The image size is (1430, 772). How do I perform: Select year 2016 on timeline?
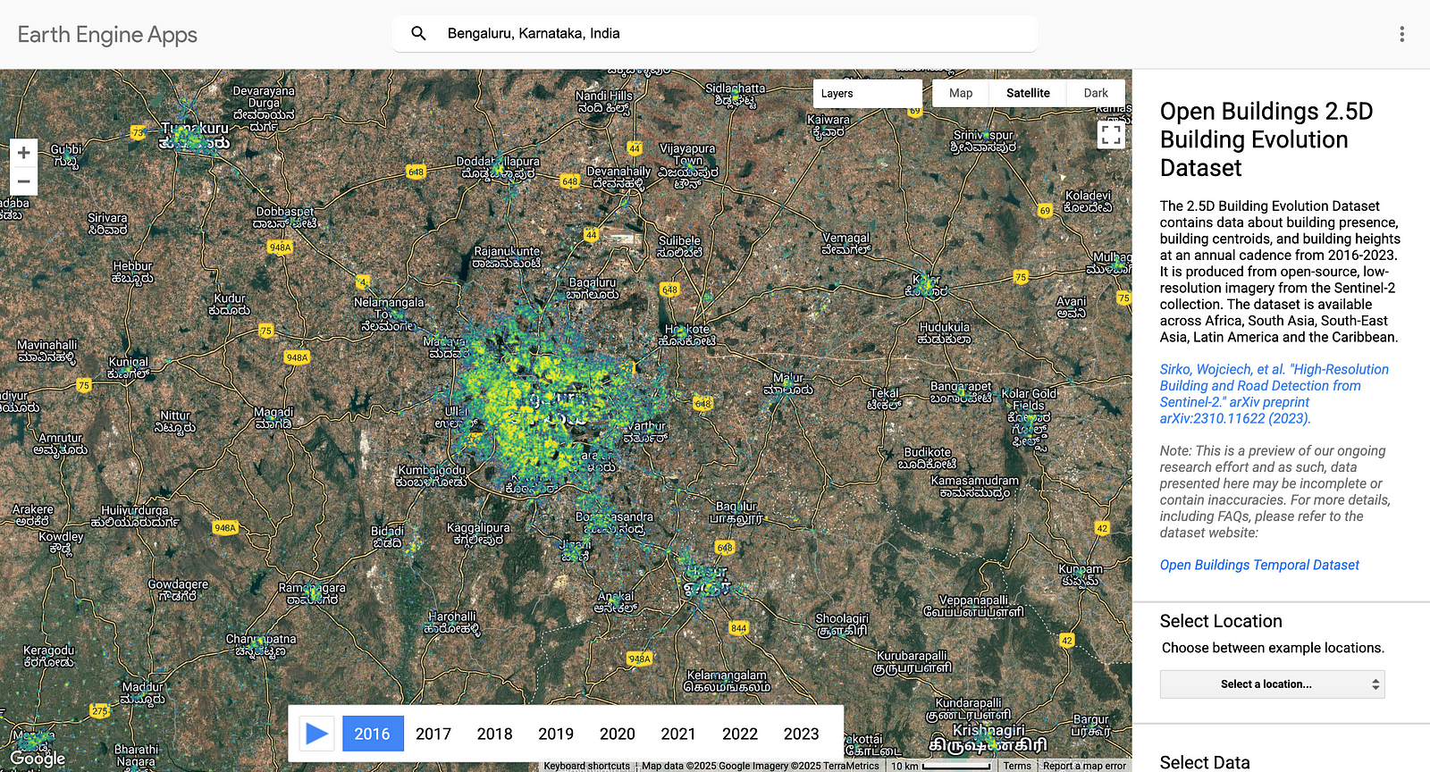point(373,734)
